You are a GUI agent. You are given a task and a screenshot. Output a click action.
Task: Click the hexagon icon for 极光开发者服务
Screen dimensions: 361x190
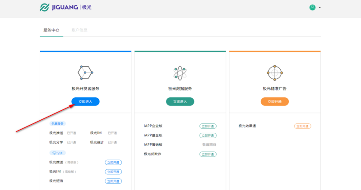click(x=85, y=72)
